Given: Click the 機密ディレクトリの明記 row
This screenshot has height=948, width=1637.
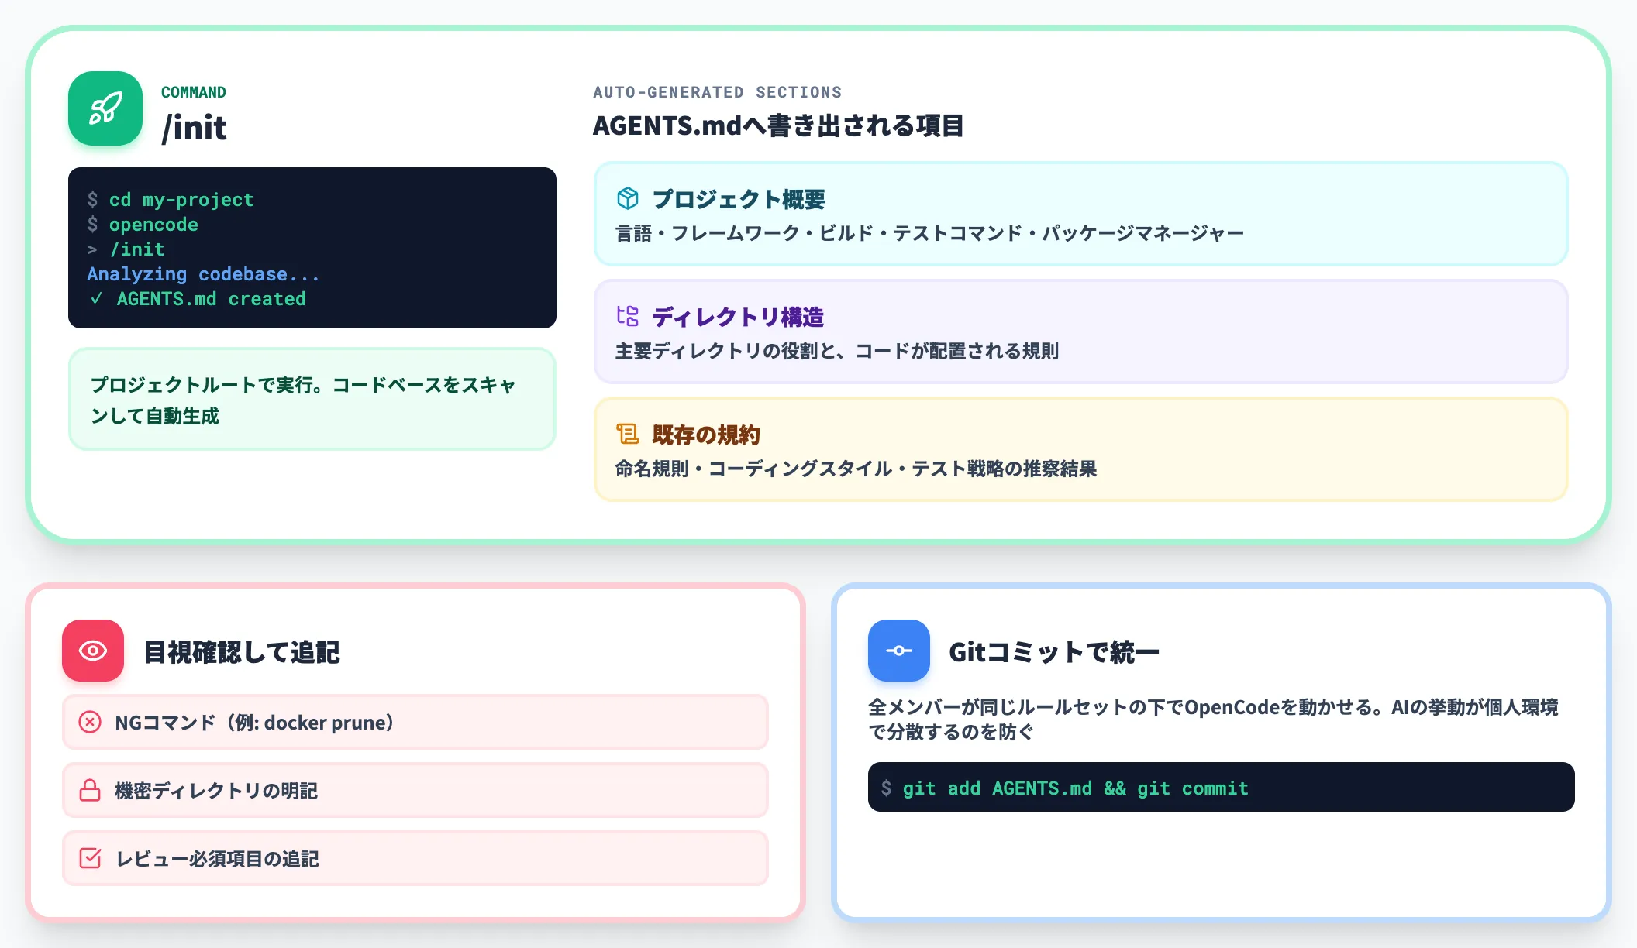Looking at the screenshot, I should [415, 790].
